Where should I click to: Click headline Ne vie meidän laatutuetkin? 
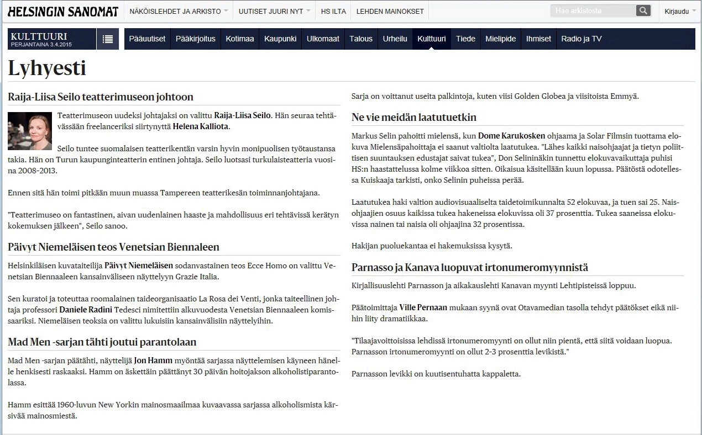point(414,117)
